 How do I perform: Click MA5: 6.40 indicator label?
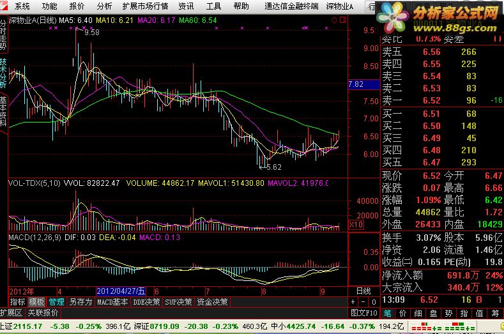pos(75,20)
